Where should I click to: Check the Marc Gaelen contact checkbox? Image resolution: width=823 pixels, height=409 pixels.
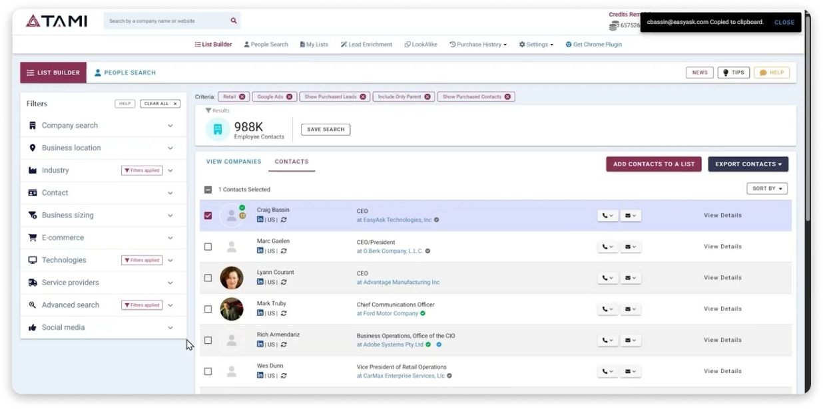pyautogui.click(x=208, y=247)
